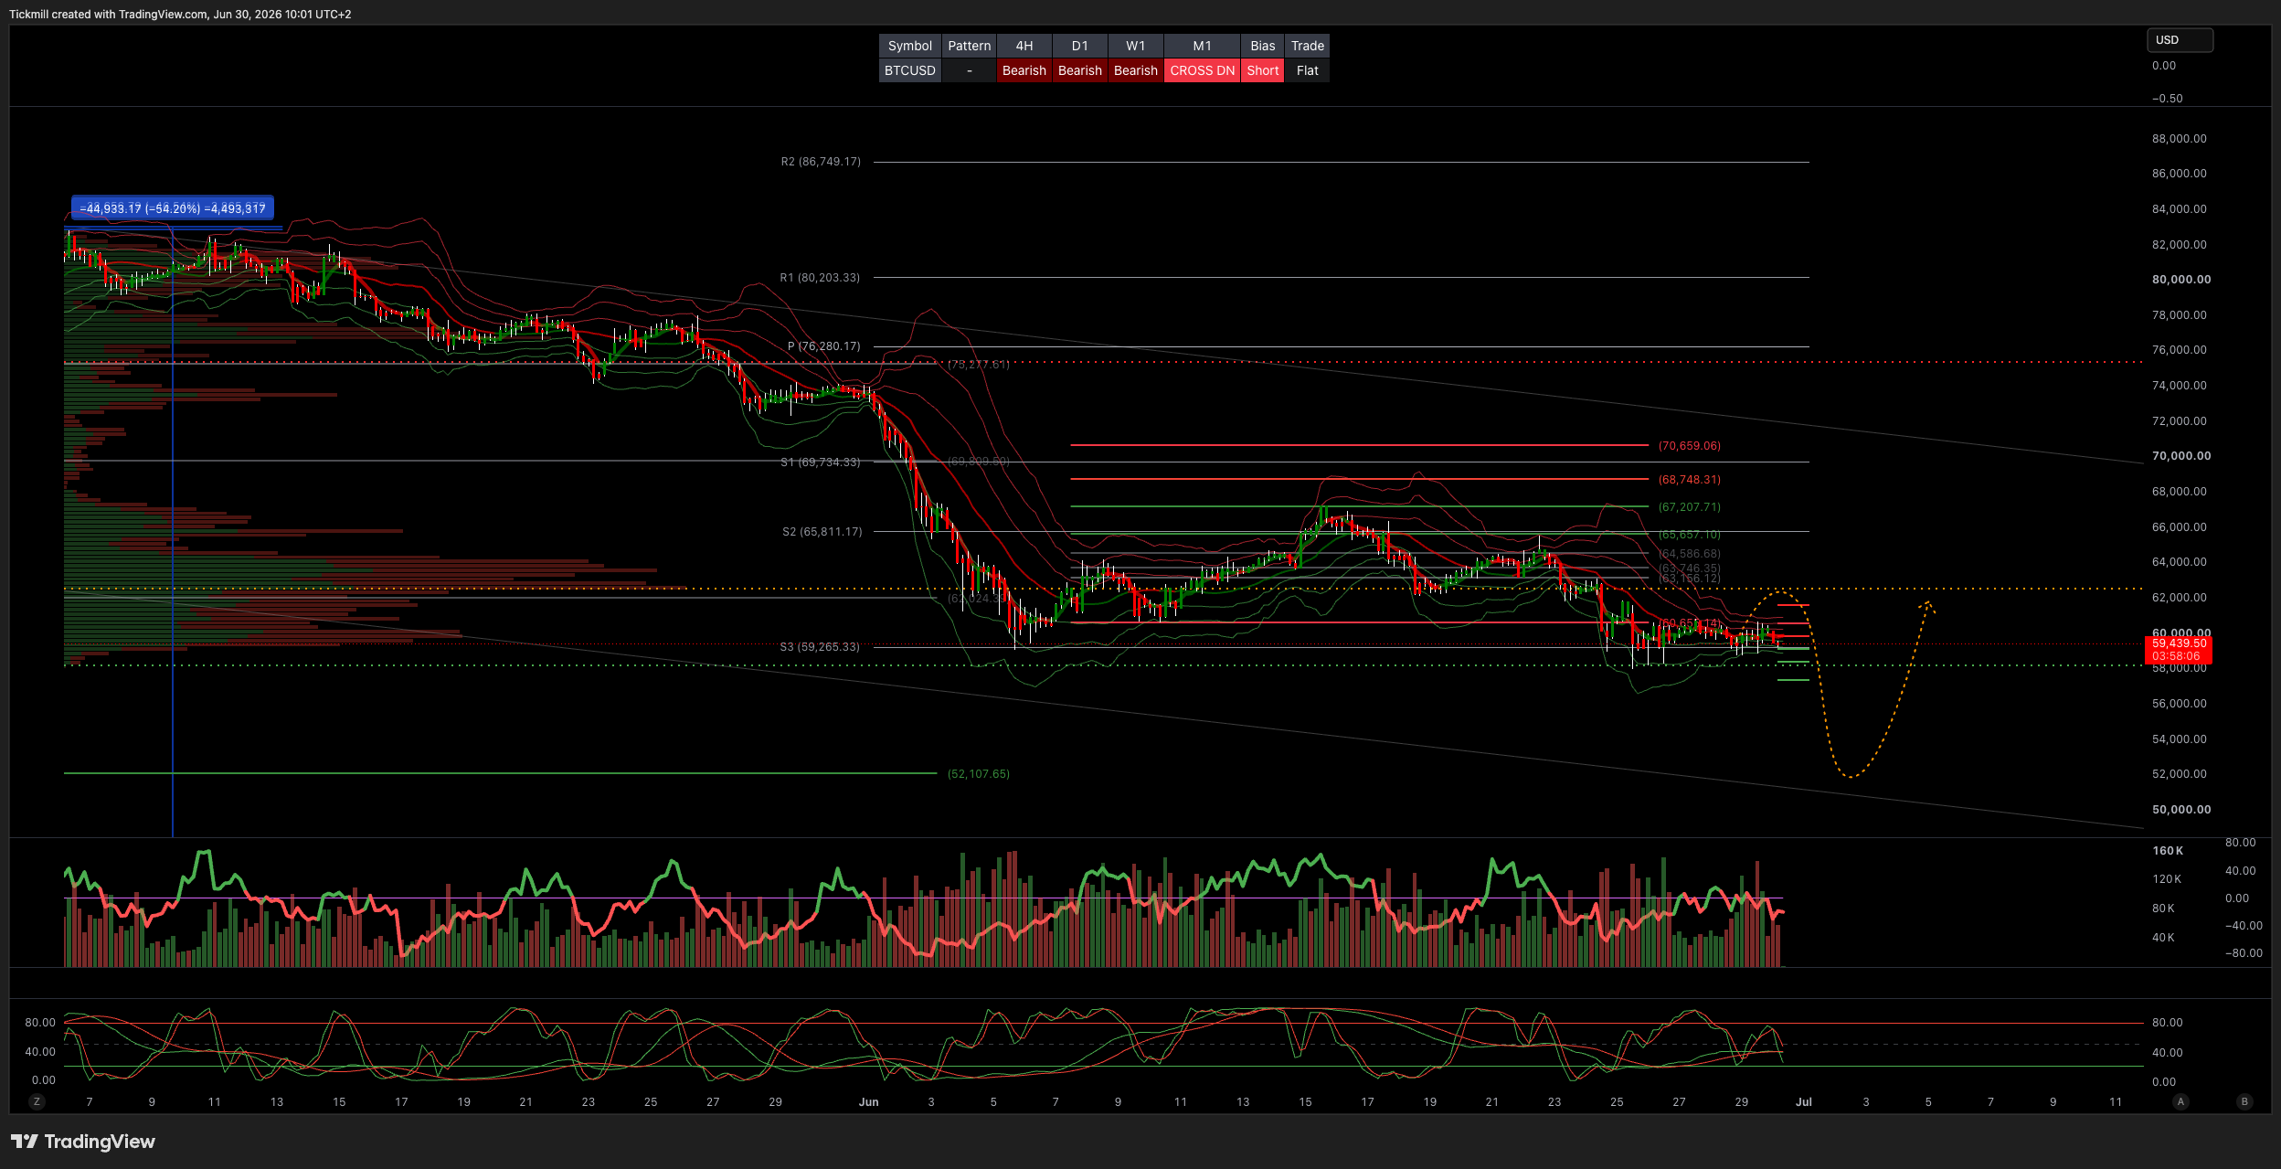Click the Jun label on the time axis

[868, 1102]
